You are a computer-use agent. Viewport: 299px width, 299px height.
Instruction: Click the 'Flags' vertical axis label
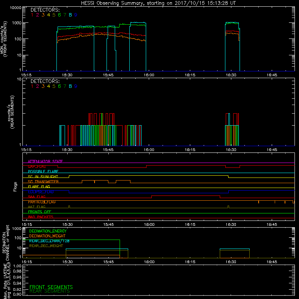[15, 187]
